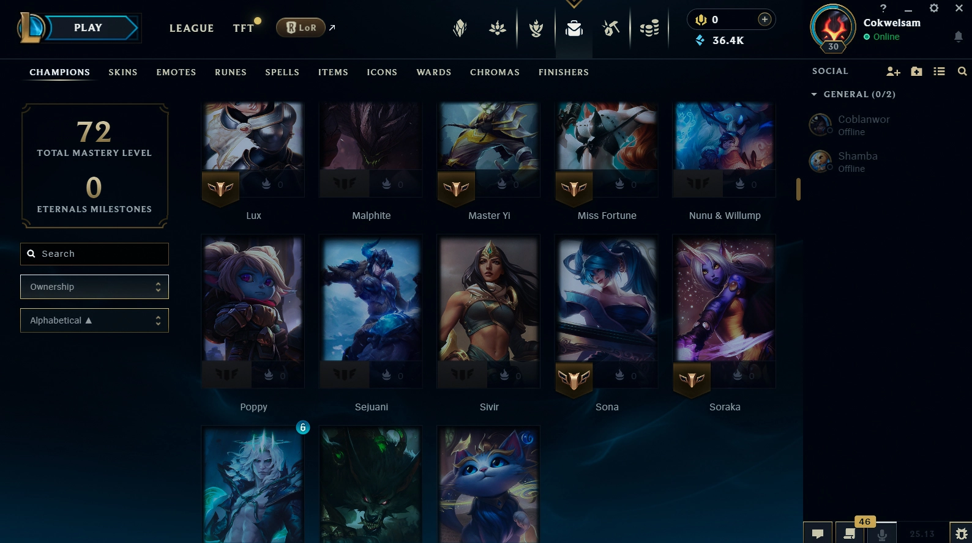Open the Store coins icon

(x=649, y=28)
